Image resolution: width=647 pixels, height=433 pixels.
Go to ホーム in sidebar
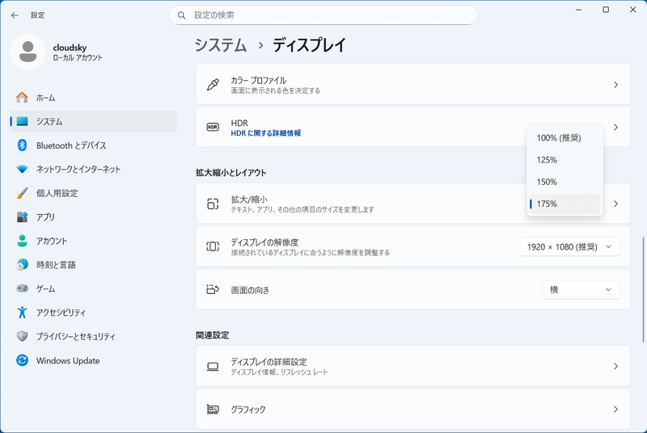pos(93,98)
